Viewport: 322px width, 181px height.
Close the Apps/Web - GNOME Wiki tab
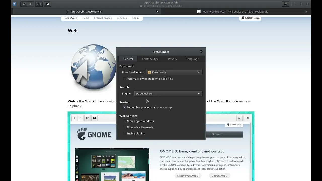pyautogui.click(x=157, y=12)
